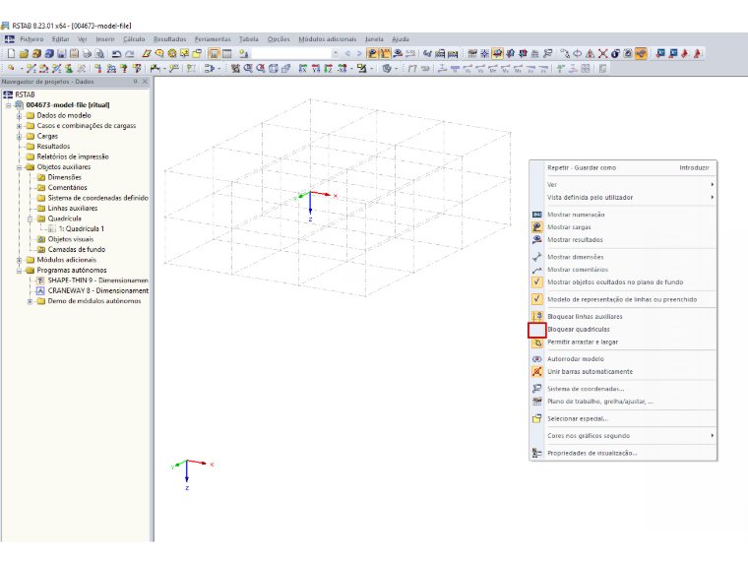
Task: Uncheck Mostrar objetos ocultados no plano de fundo
Action: click(x=537, y=281)
